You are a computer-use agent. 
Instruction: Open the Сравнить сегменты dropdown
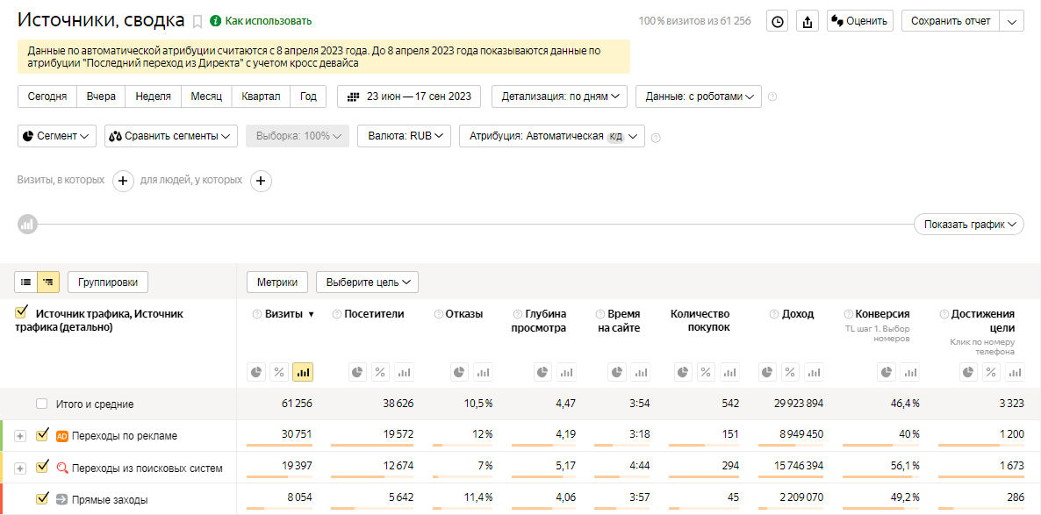pyautogui.click(x=170, y=136)
